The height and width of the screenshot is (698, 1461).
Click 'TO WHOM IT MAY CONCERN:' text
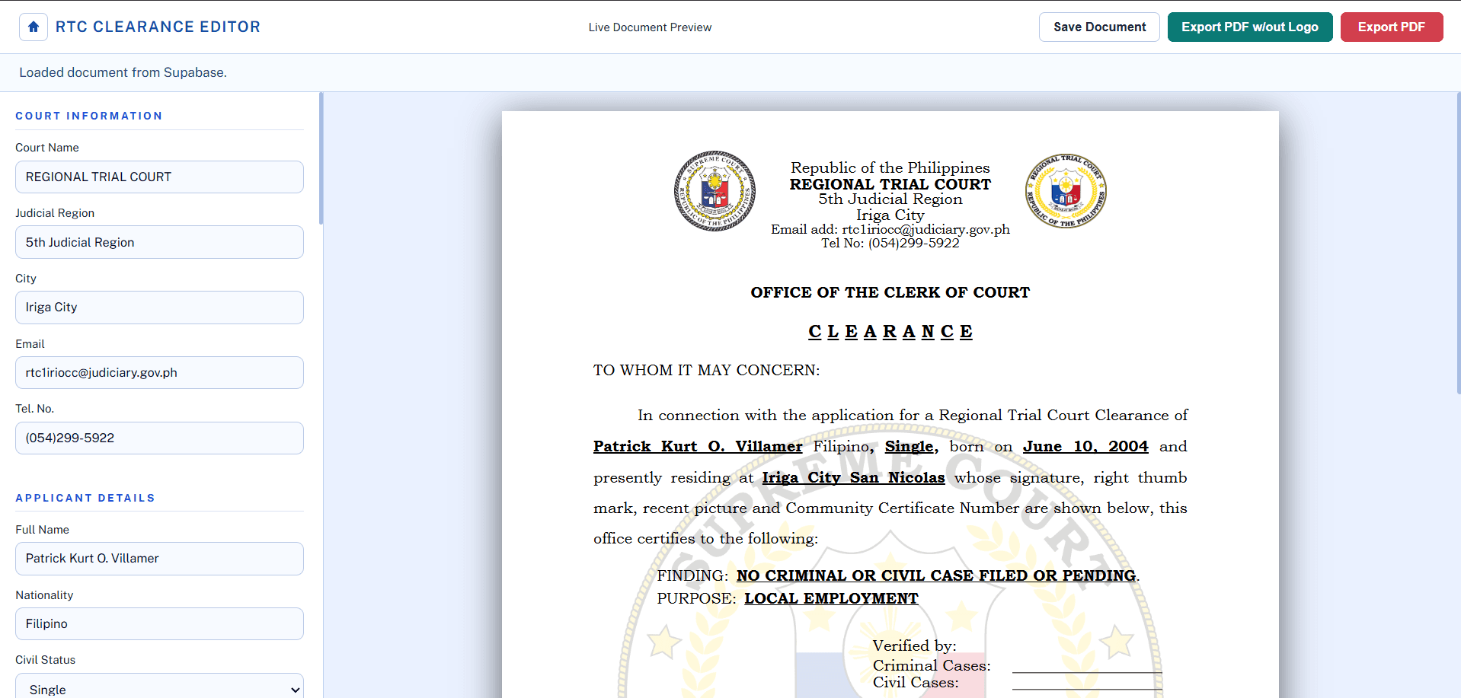(707, 371)
